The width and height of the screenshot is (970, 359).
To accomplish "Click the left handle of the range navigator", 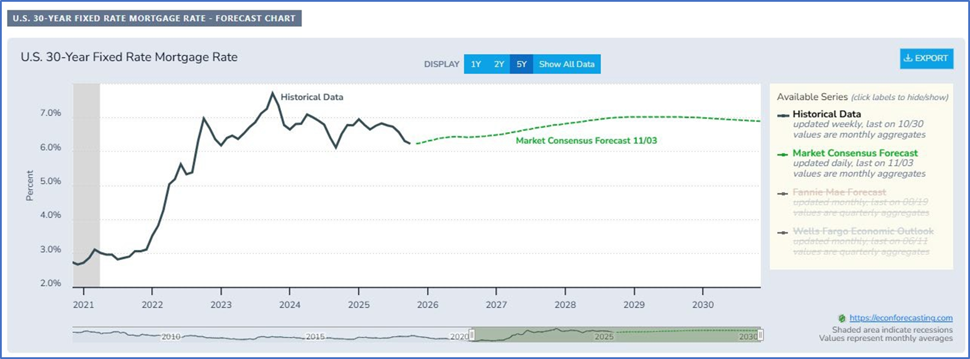I will point(472,335).
